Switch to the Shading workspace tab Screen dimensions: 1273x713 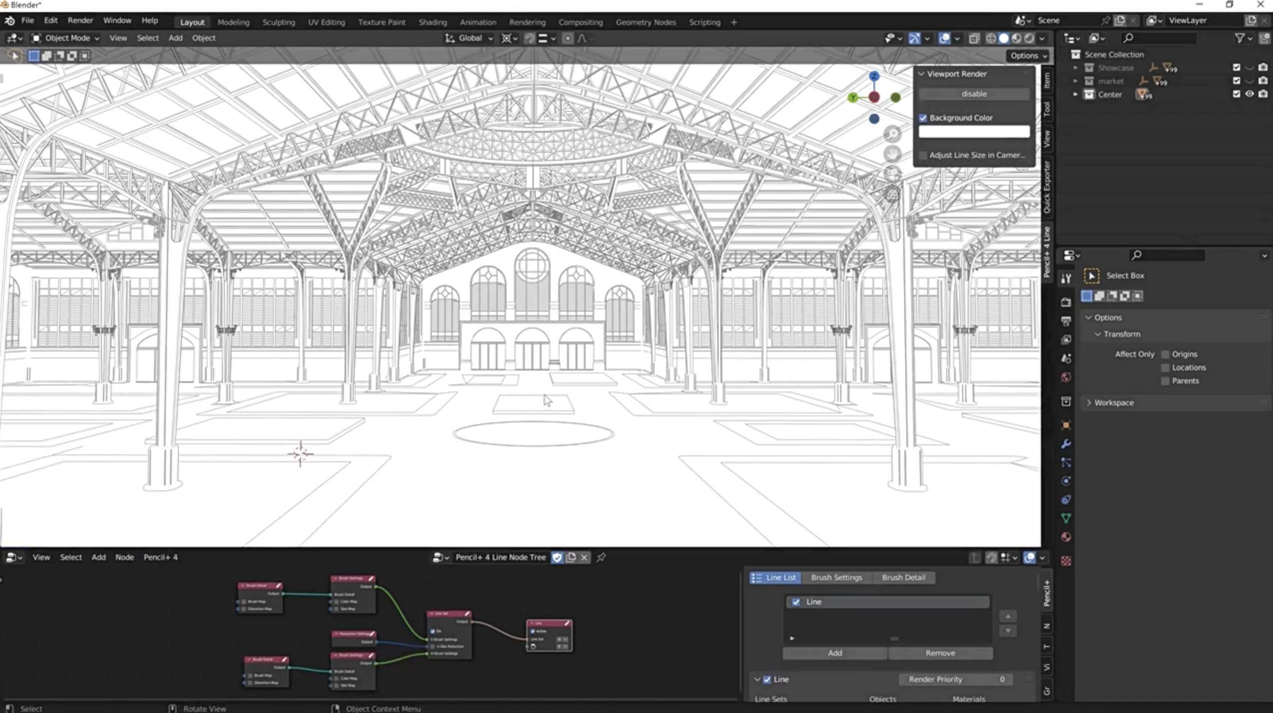click(432, 22)
